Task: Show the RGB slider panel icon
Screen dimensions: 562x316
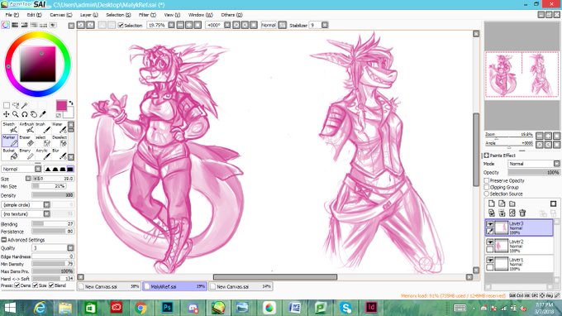Action: pos(15,25)
